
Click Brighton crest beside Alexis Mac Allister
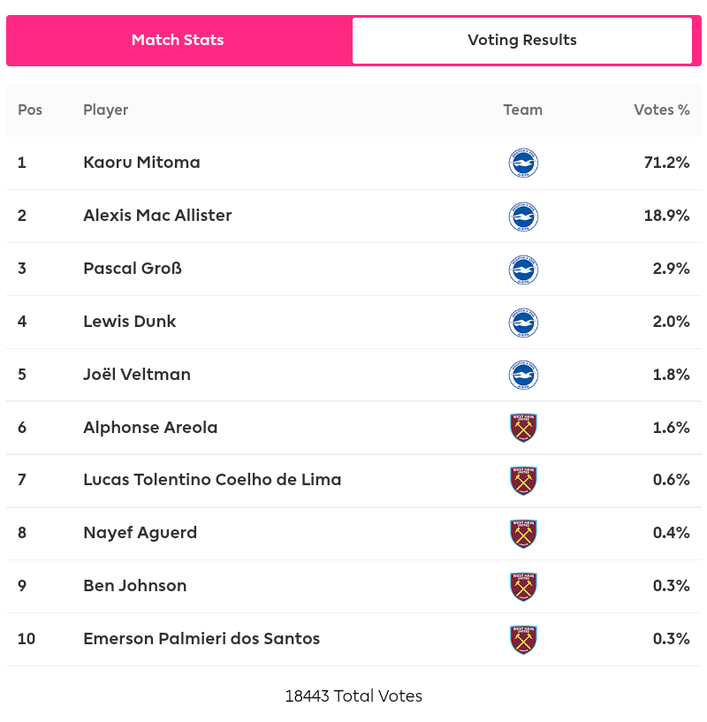coord(523,217)
